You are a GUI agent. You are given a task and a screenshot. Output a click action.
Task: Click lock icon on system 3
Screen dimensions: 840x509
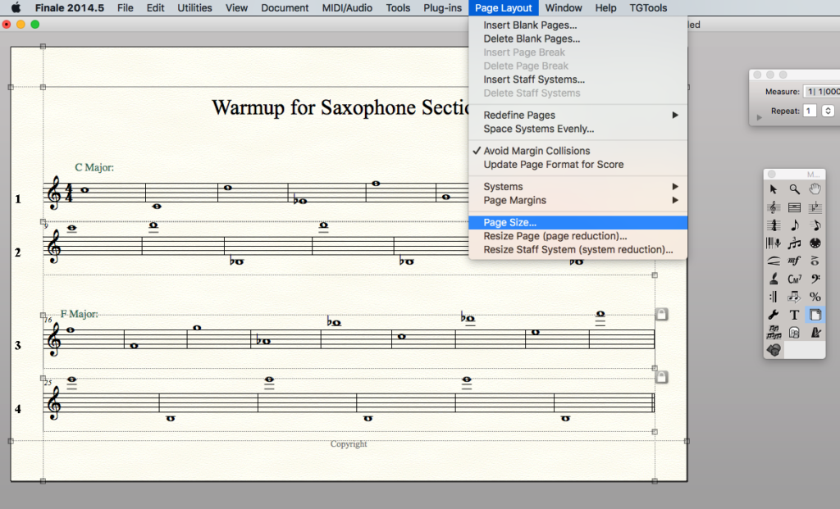661,314
